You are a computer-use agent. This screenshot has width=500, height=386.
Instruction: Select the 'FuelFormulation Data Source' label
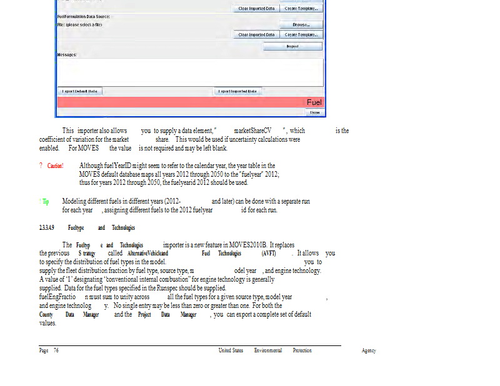[x=84, y=16]
